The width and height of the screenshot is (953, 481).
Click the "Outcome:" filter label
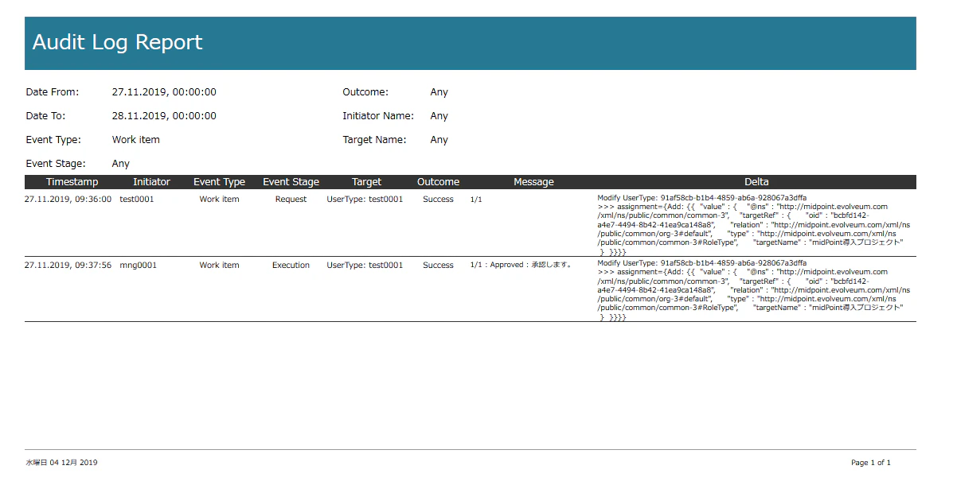point(365,92)
